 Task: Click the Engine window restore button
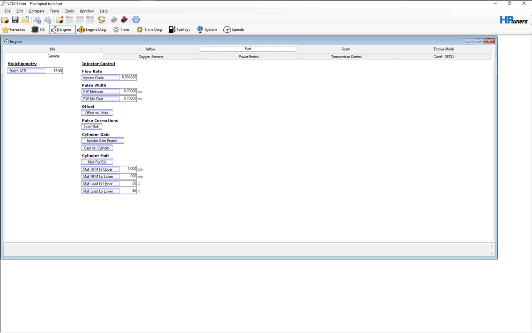pos(479,41)
